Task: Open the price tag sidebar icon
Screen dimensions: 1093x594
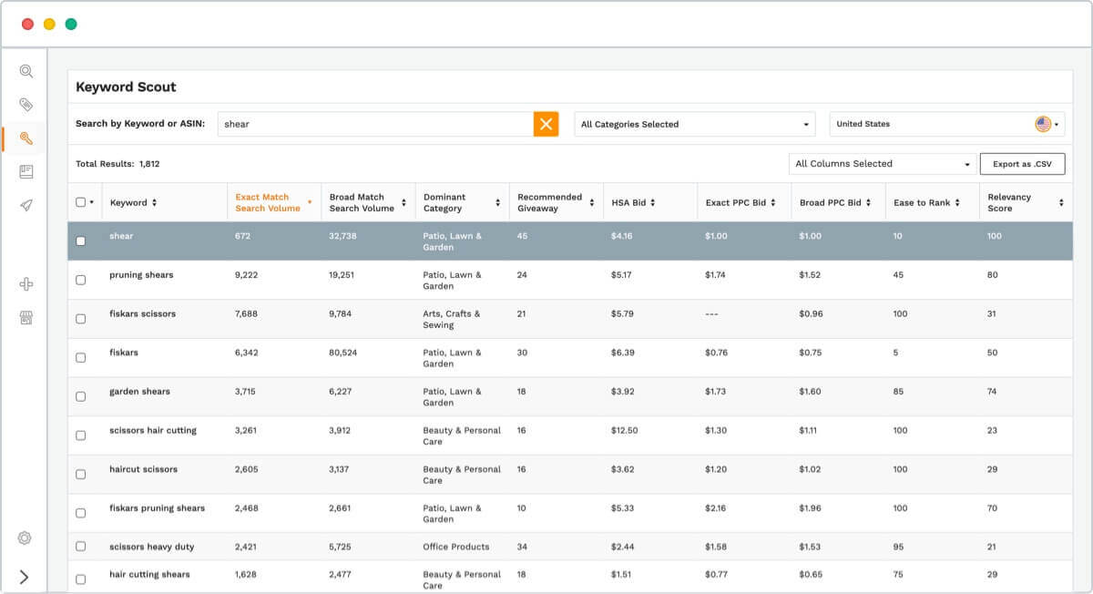Action: [26, 105]
